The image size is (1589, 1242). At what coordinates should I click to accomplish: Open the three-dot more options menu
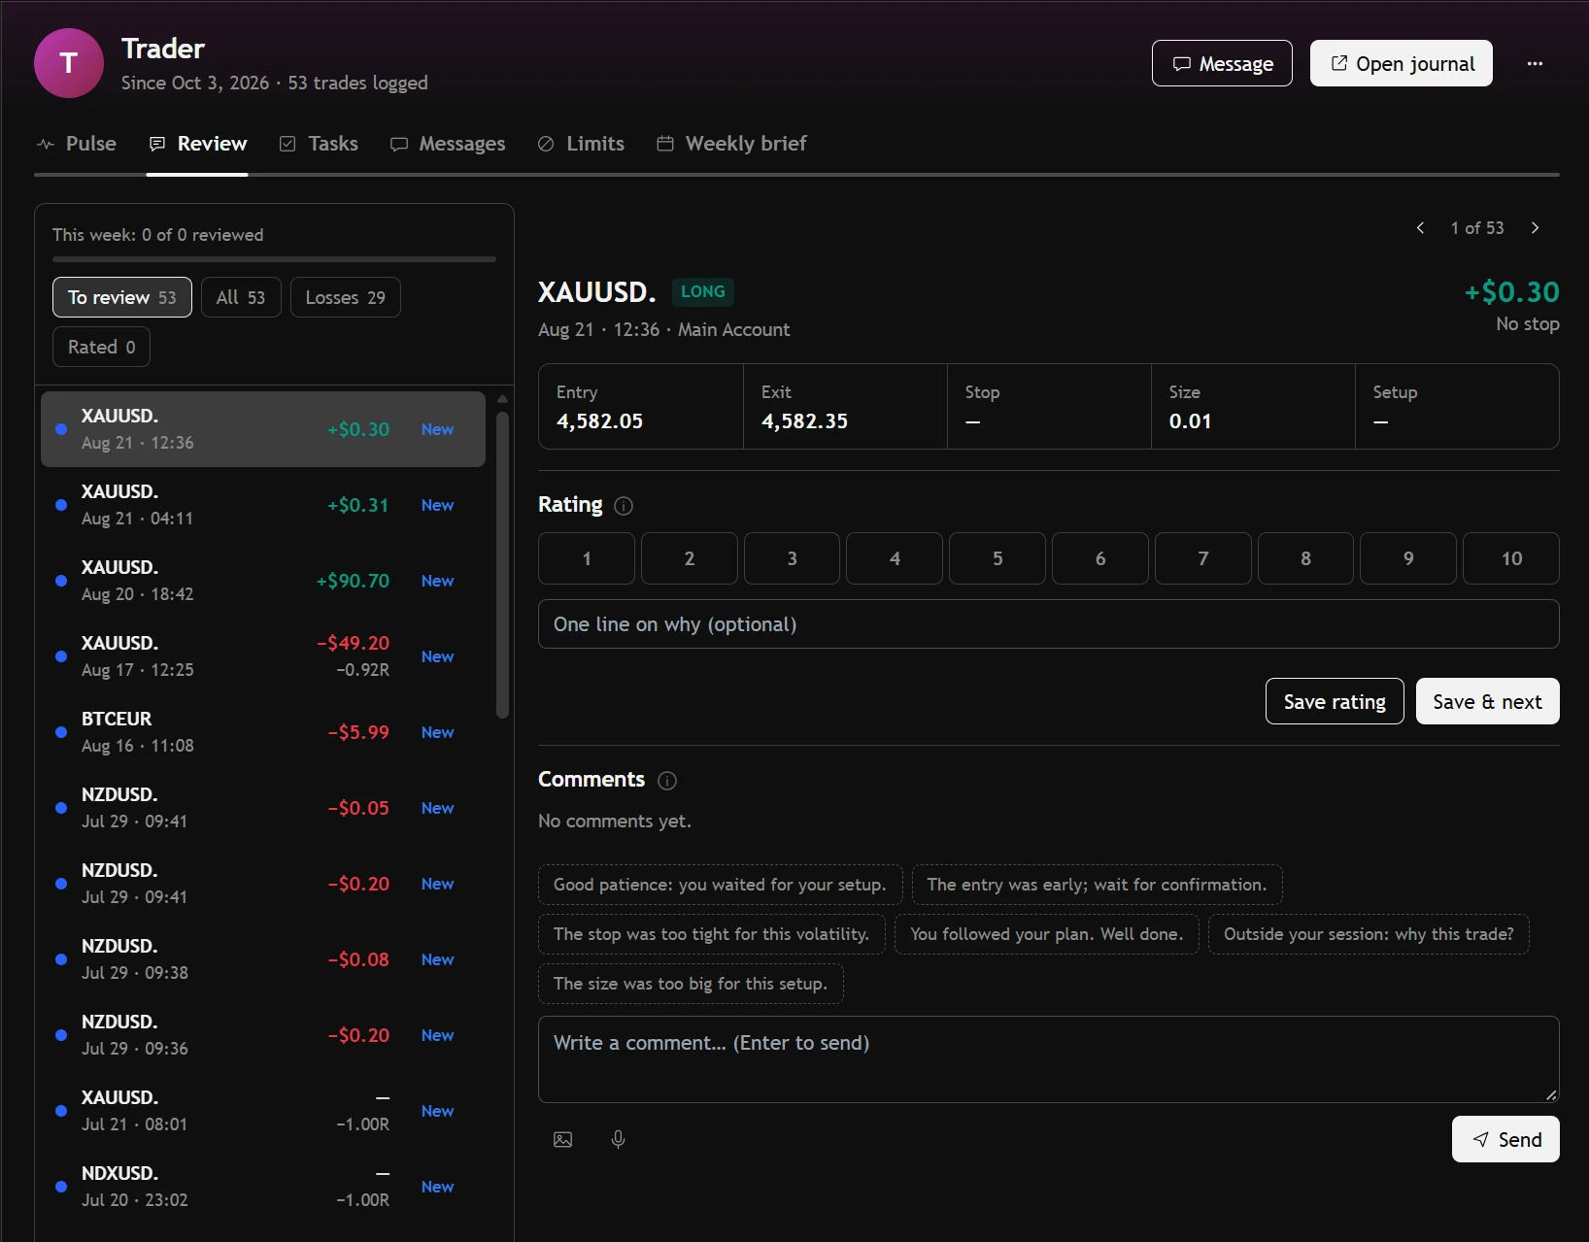1535,64
